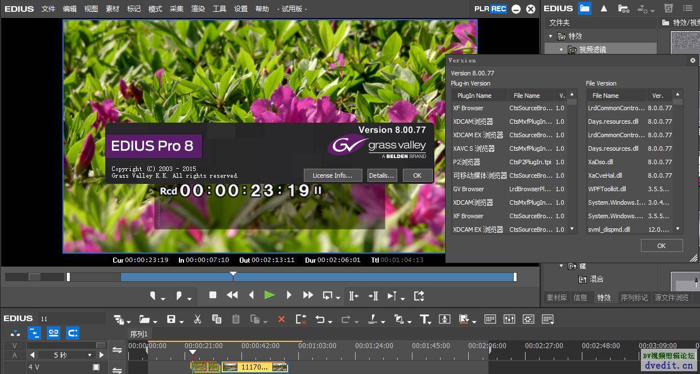
Task: Click the undo arrow icon
Action: click(319, 319)
